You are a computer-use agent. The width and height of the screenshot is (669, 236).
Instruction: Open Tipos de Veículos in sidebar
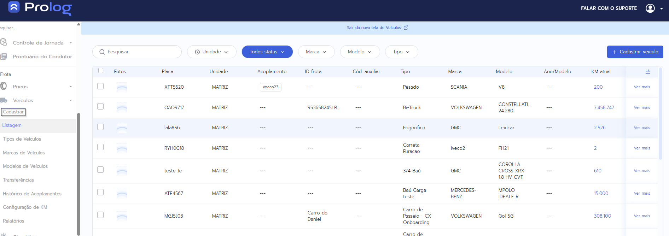click(x=22, y=139)
